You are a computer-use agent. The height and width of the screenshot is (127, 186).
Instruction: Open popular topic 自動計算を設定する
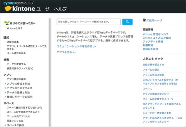[154, 65]
